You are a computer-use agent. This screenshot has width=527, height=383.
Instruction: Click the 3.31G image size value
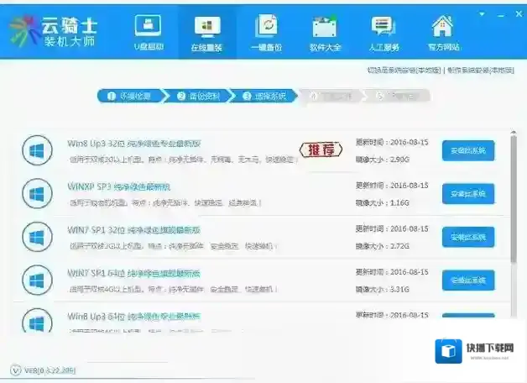(x=400, y=289)
